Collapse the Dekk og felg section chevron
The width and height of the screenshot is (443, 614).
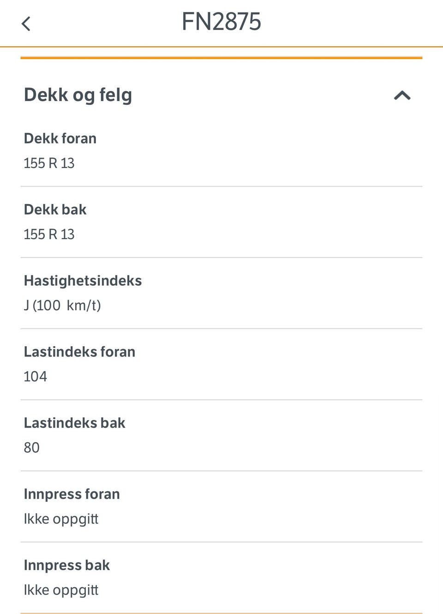(x=402, y=96)
